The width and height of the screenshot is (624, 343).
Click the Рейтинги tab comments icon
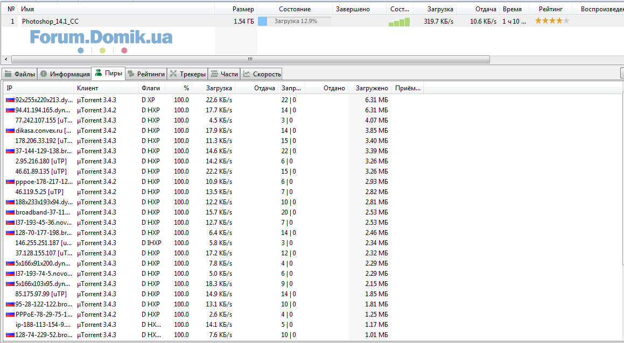tap(130, 74)
